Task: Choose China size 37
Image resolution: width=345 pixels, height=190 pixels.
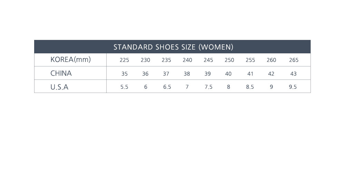Action: 166,74
